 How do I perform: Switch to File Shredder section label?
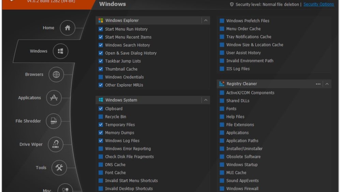pyautogui.click(x=28, y=121)
